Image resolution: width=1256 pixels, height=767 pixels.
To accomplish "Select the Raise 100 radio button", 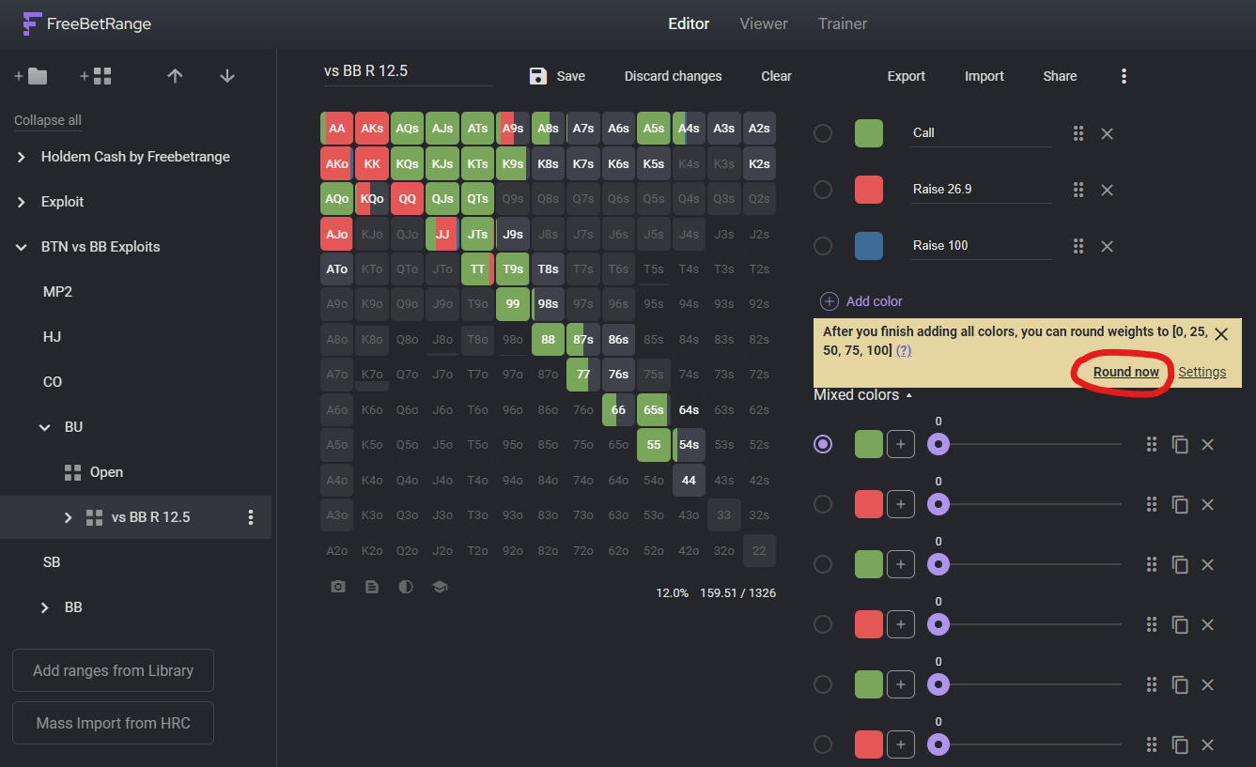I will coord(823,246).
